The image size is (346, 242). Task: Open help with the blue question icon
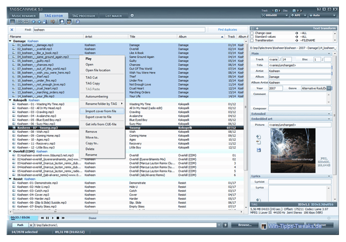coord(78,22)
